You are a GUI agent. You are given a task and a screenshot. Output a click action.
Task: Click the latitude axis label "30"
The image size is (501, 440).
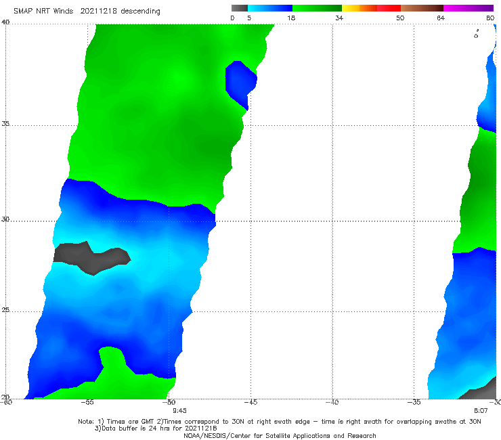tap(5, 219)
